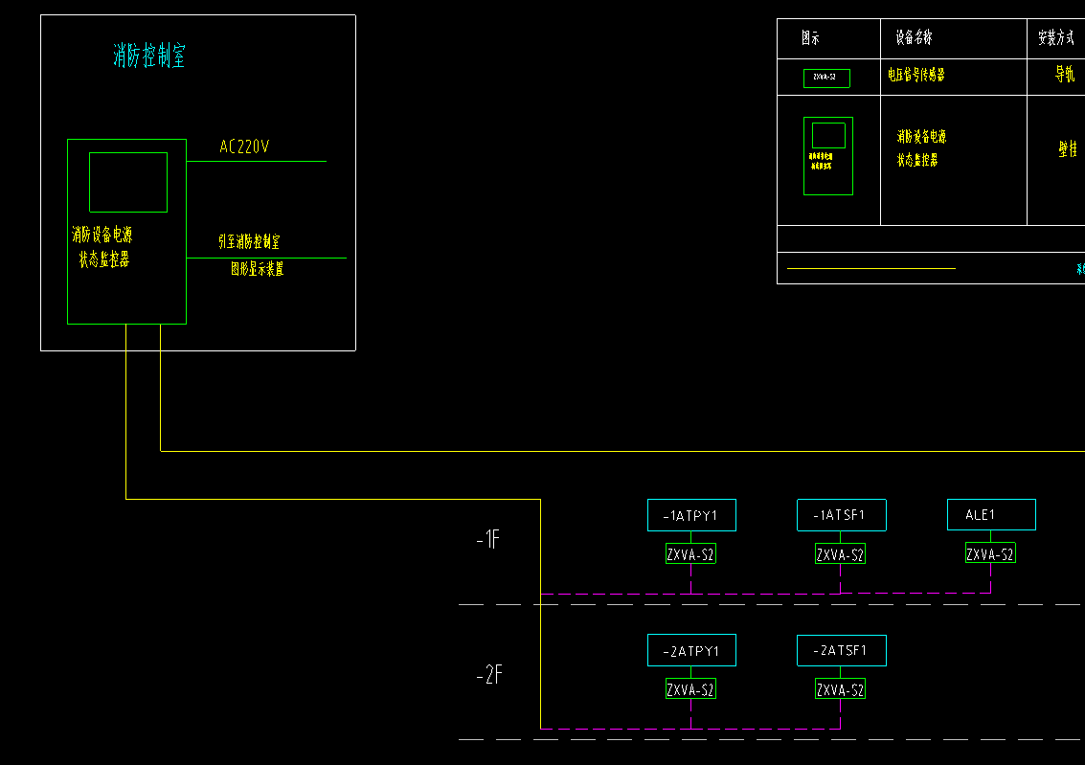
Task: Select the 消防设备电源 状态监控器 legend name
Action: coord(921,148)
